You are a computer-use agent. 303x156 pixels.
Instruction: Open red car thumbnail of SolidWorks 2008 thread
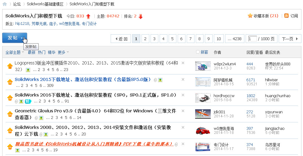point(203,130)
